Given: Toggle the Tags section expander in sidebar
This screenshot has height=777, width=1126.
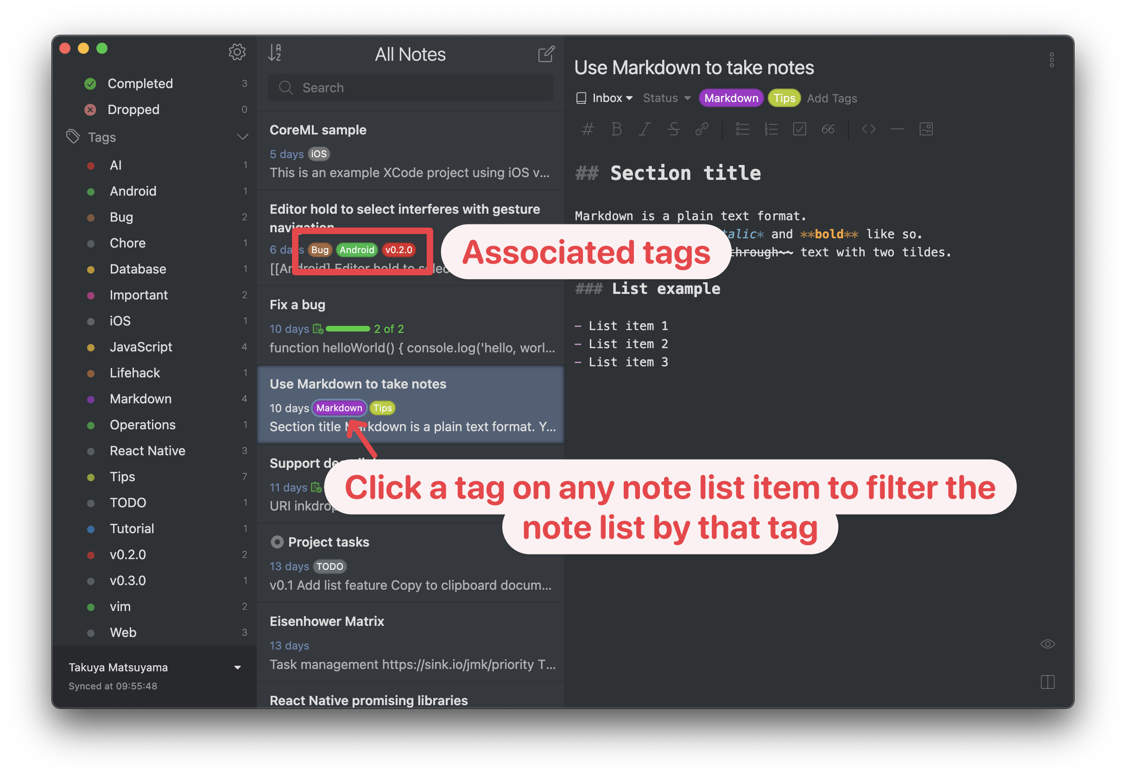Looking at the screenshot, I should [x=239, y=136].
